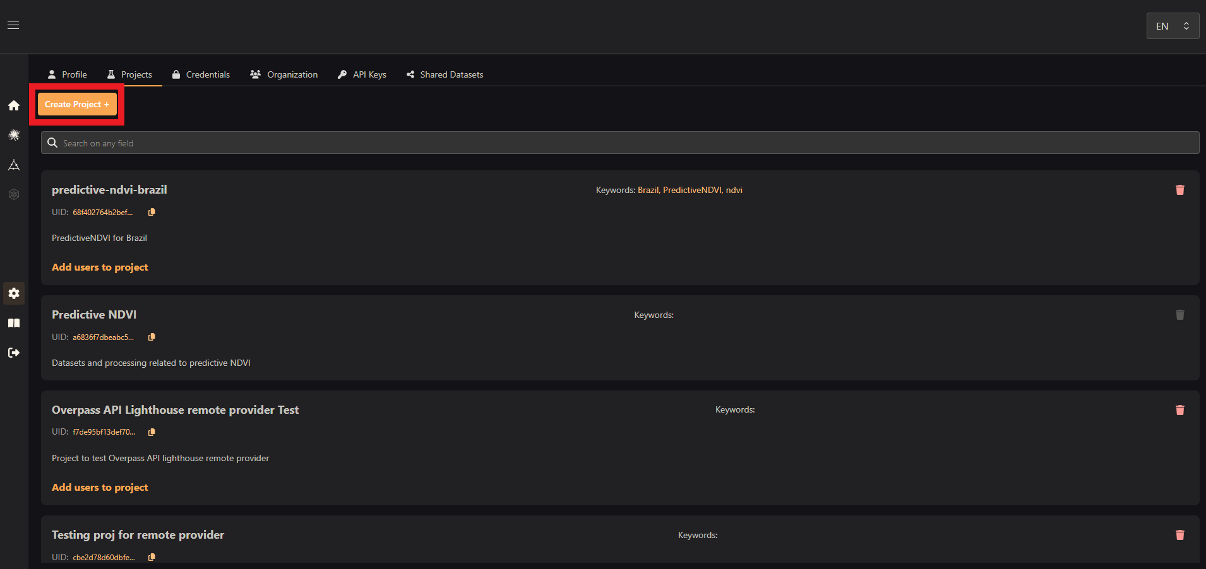This screenshot has height=569, width=1206.
Task: Copy UID of Overpass API Lighthouse project
Action: (x=152, y=432)
